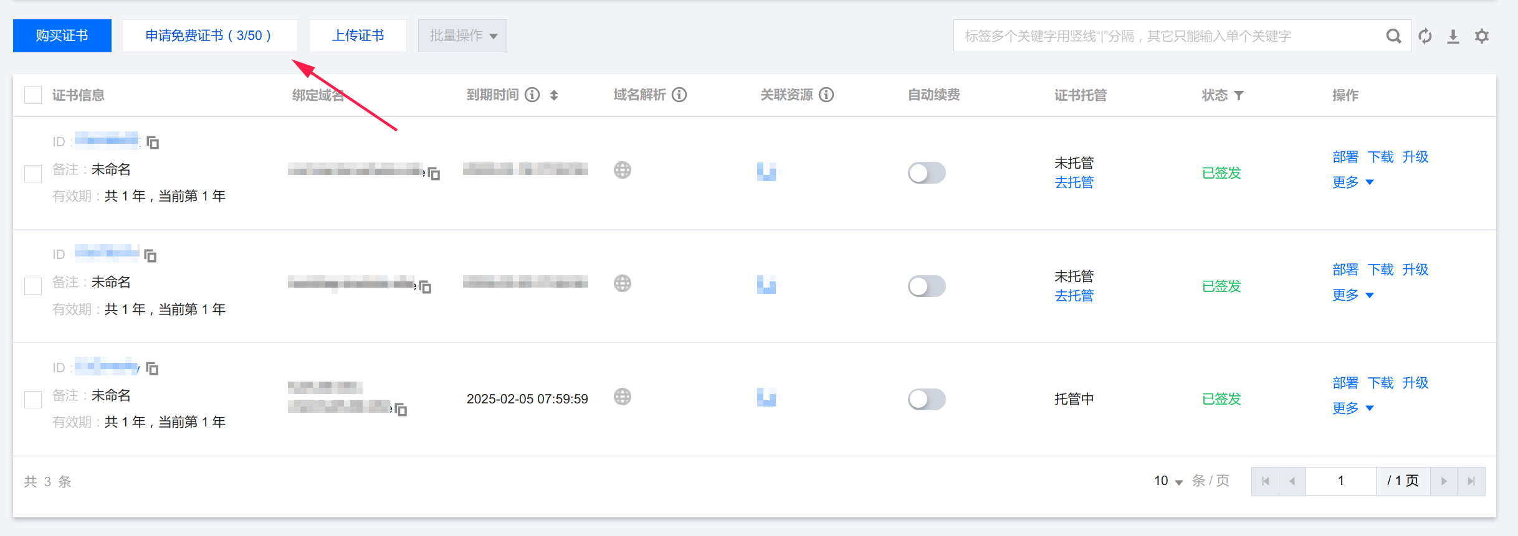
Task: Toggle auto-renew switch for first certificate
Action: tap(926, 172)
